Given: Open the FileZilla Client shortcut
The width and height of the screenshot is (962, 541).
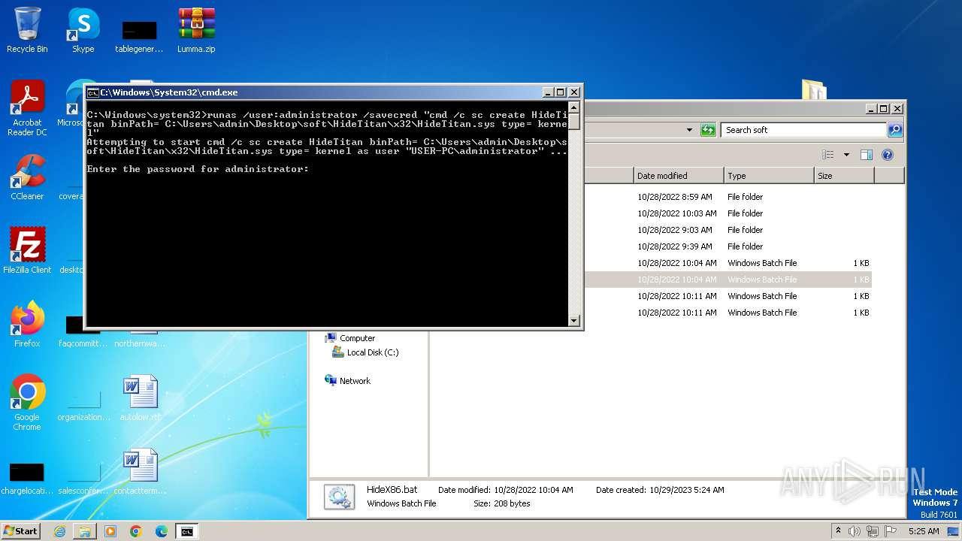Looking at the screenshot, I should tap(27, 251).
